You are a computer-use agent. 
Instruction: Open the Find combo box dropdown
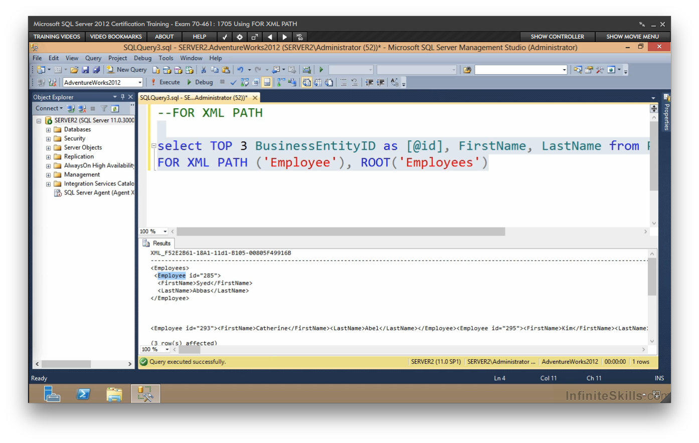pos(564,70)
